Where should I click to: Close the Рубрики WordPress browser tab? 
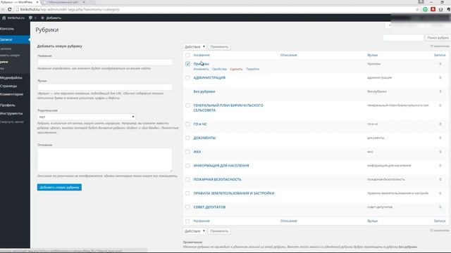coord(37,2)
